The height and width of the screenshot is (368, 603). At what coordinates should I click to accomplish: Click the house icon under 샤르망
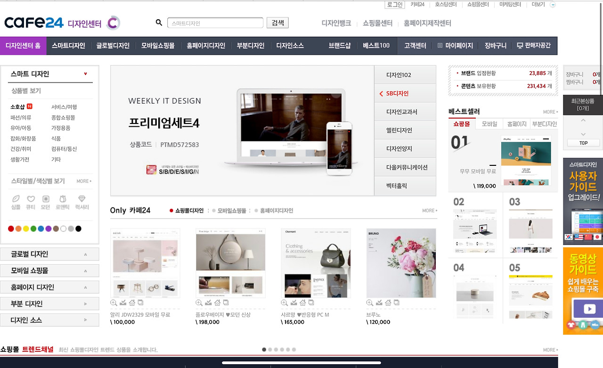[303, 303]
